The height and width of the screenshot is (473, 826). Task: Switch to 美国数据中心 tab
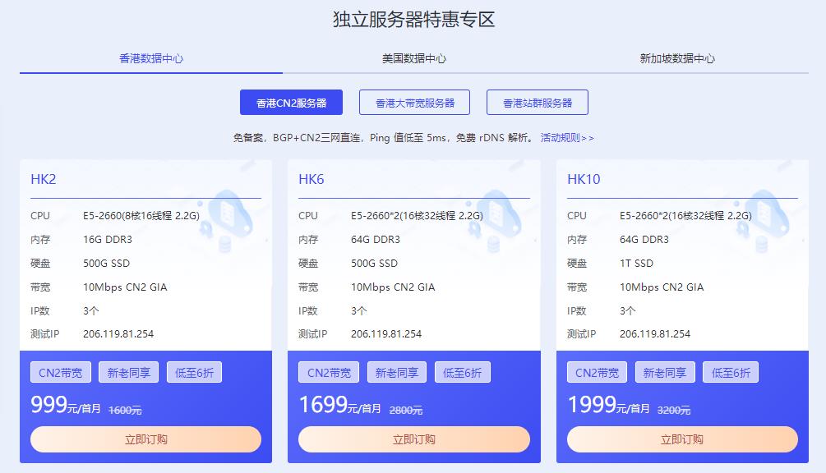tap(414, 58)
